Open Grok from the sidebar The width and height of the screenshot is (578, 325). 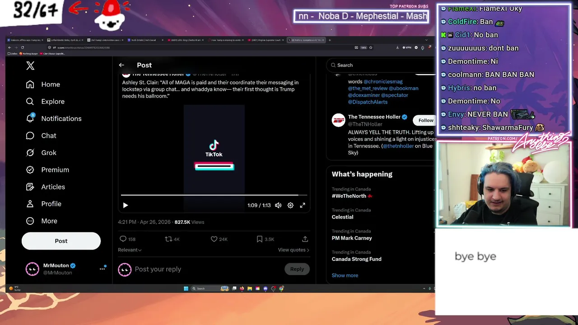pos(41,153)
